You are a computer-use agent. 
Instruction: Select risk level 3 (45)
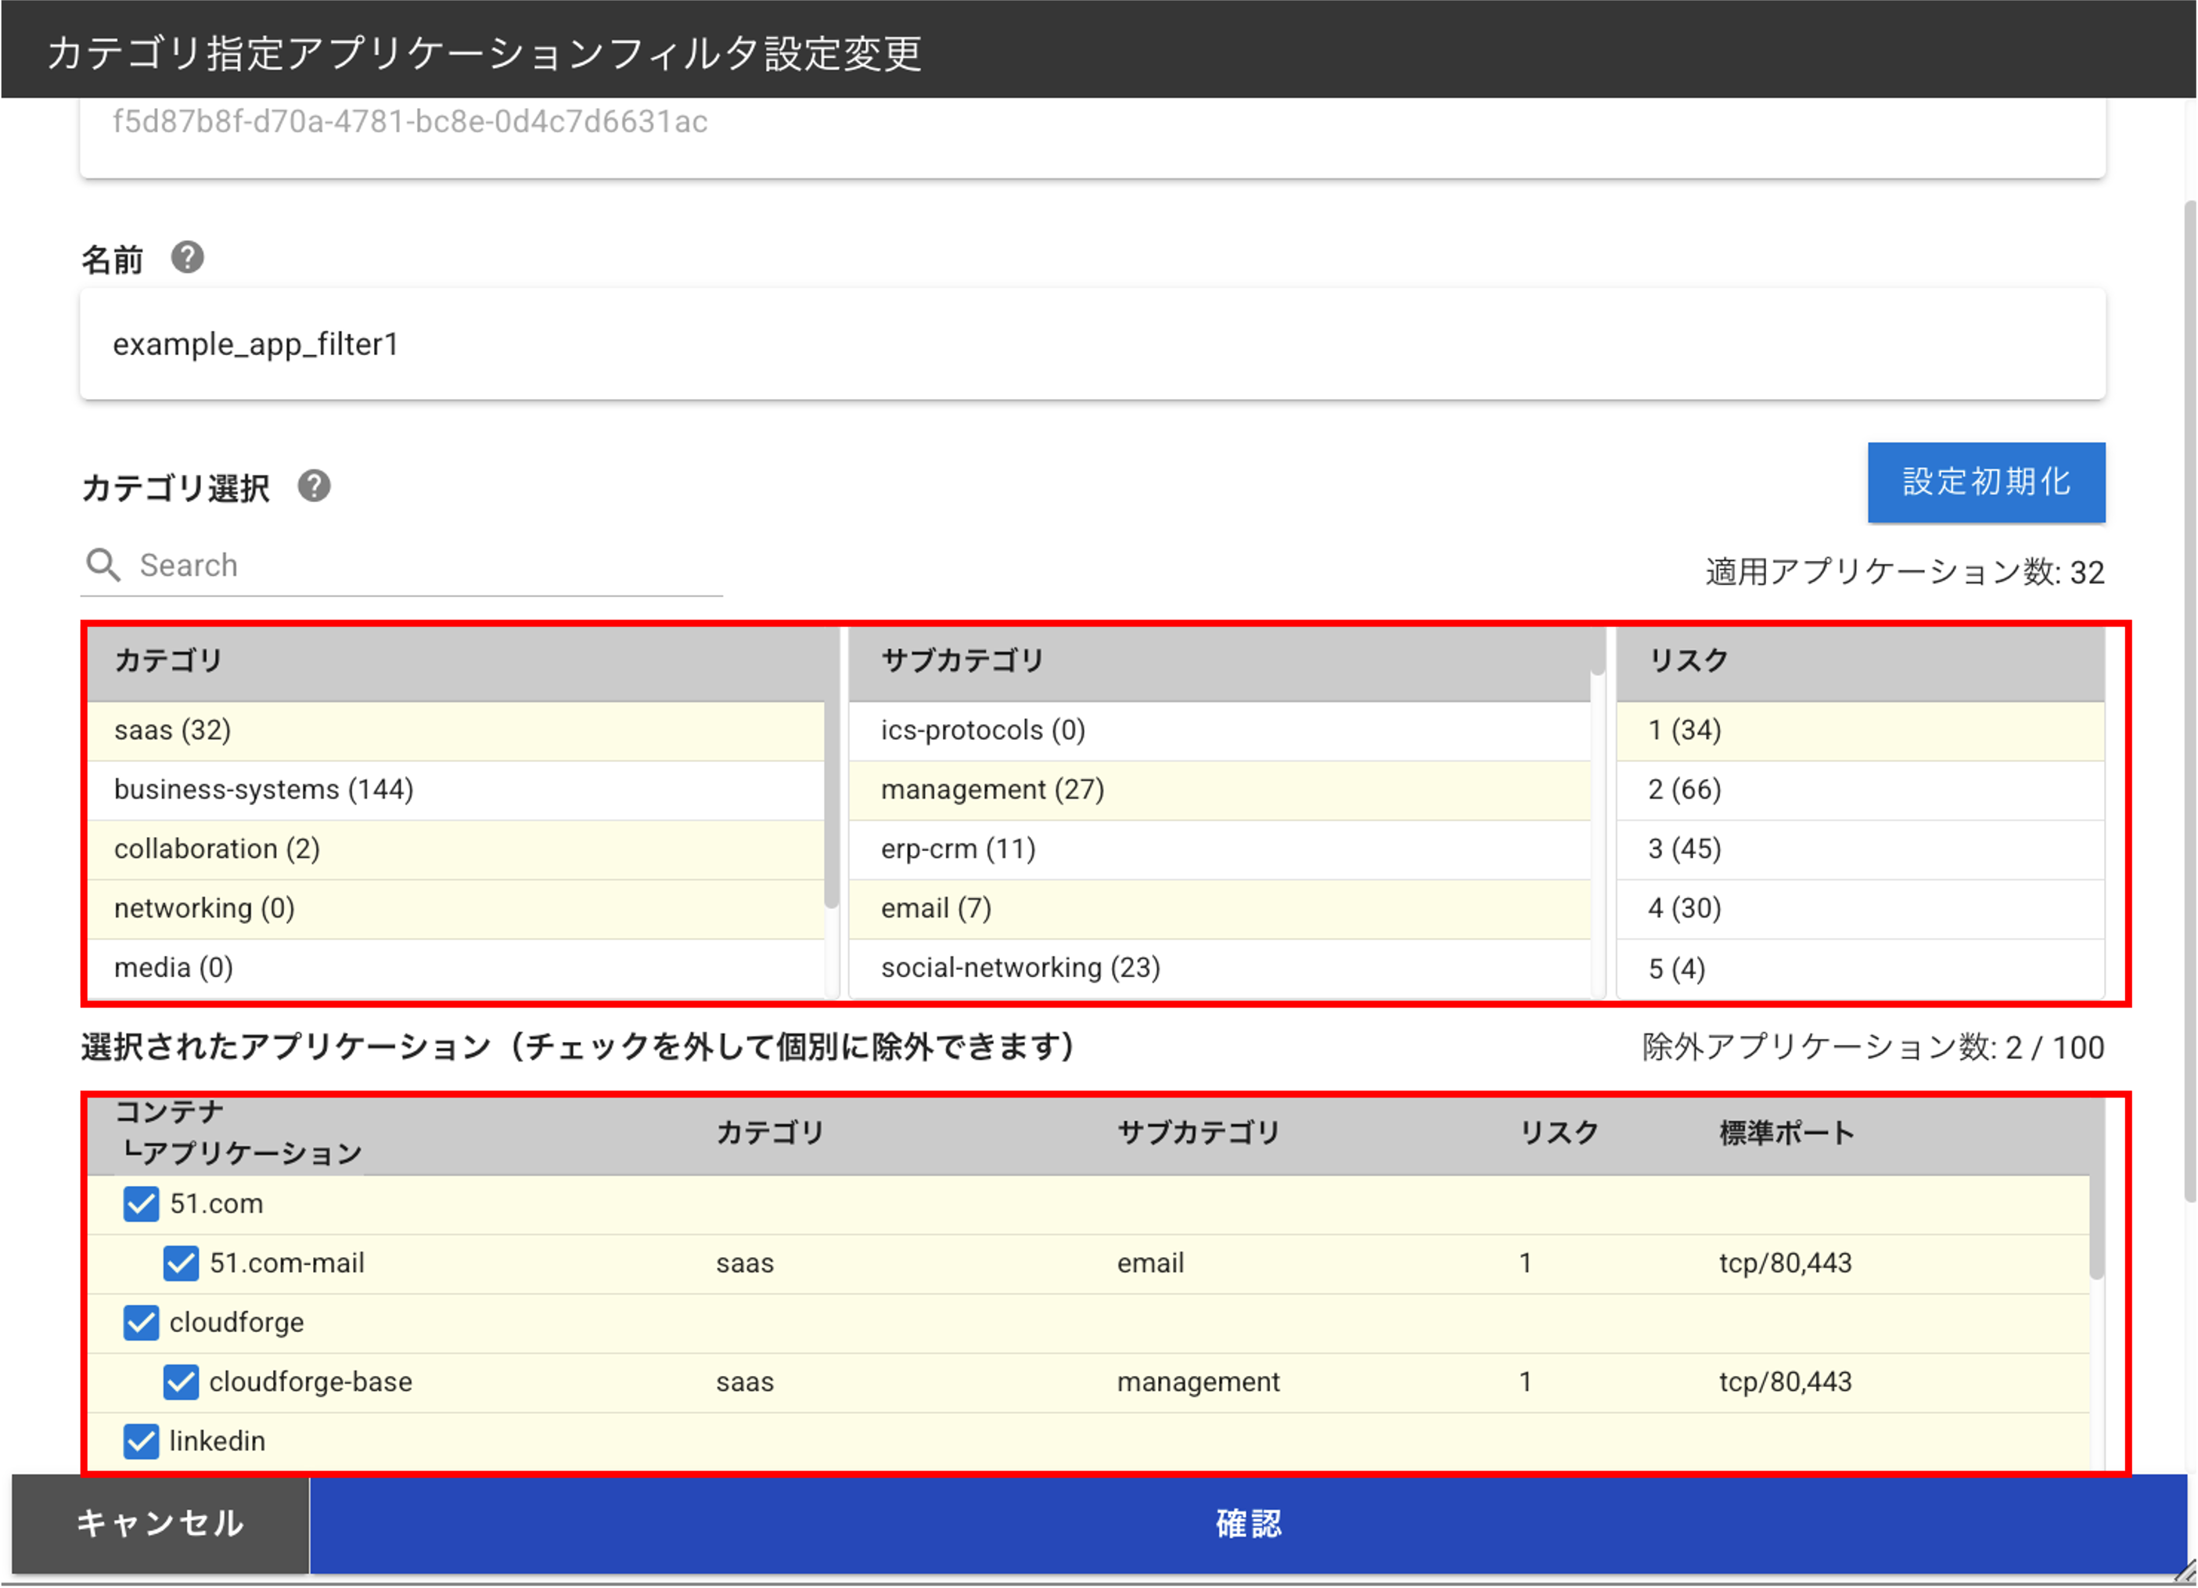point(1860,849)
